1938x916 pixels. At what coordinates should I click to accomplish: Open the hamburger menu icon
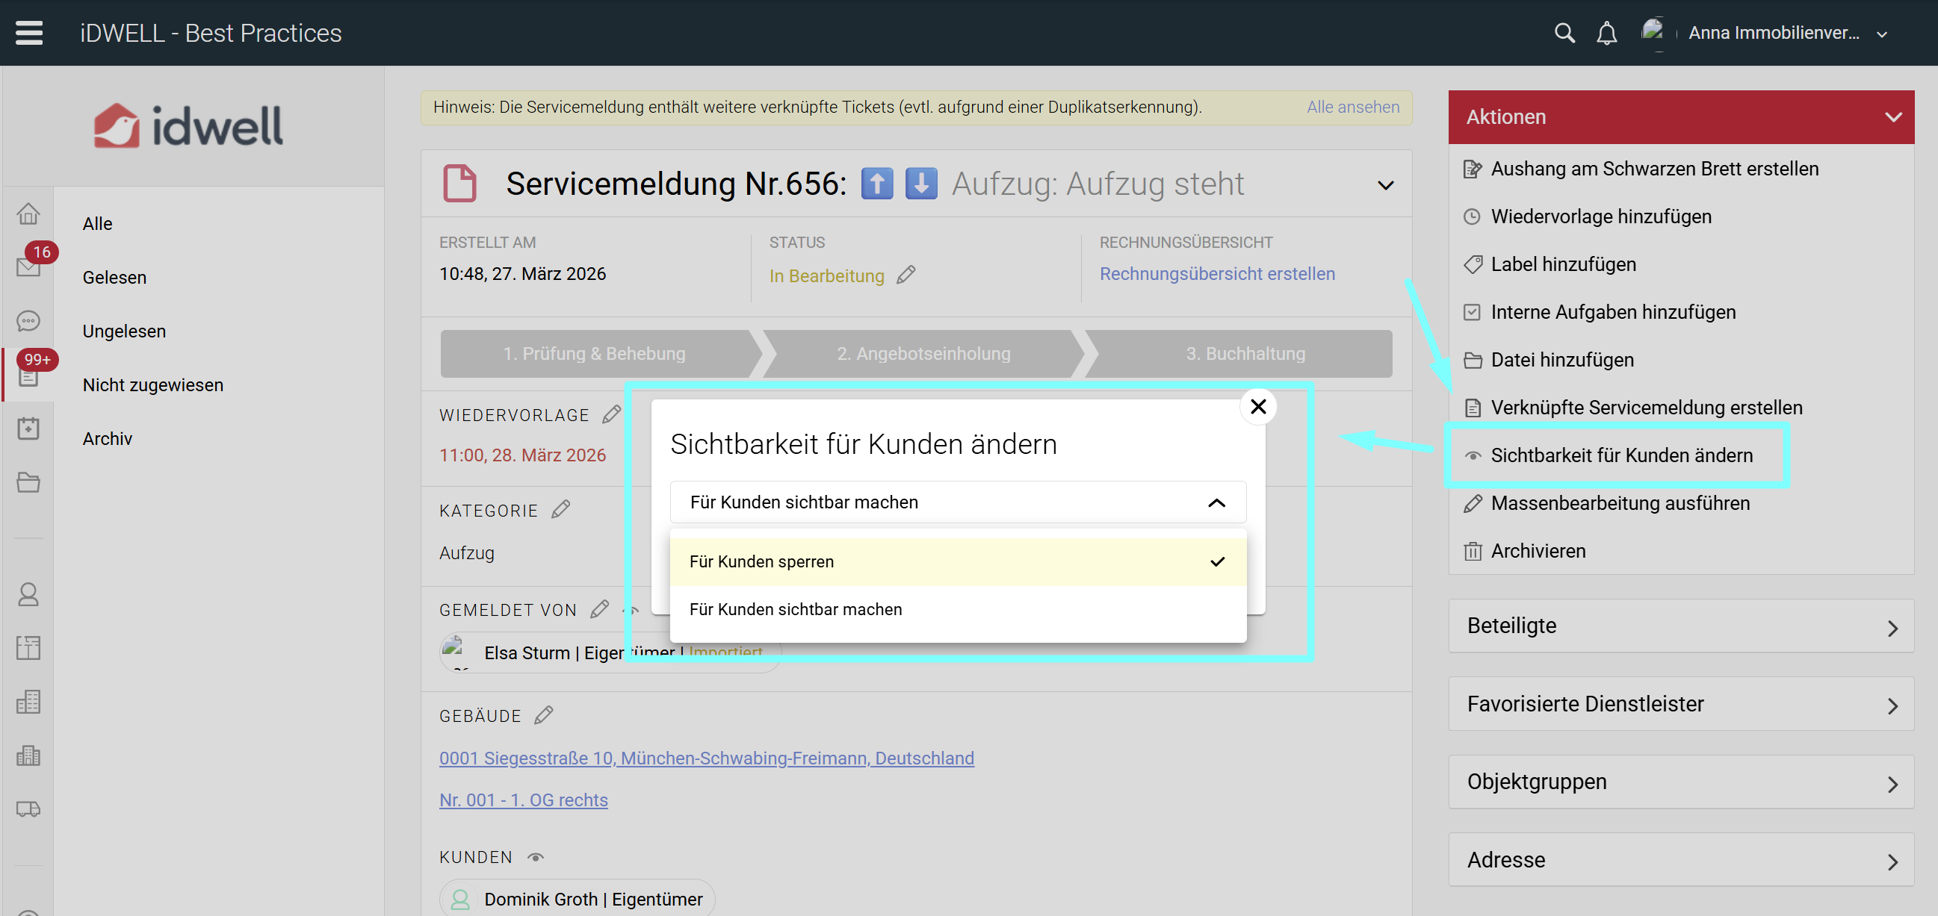(x=28, y=32)
